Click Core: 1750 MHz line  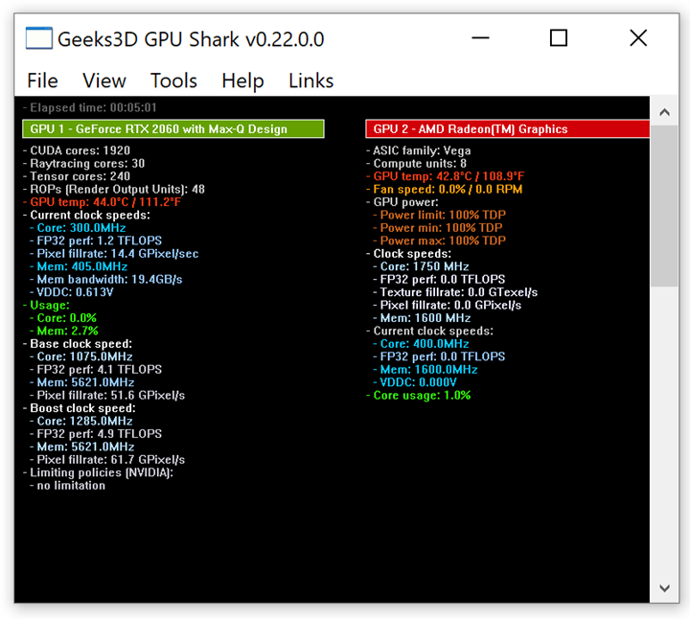(421, 266)
